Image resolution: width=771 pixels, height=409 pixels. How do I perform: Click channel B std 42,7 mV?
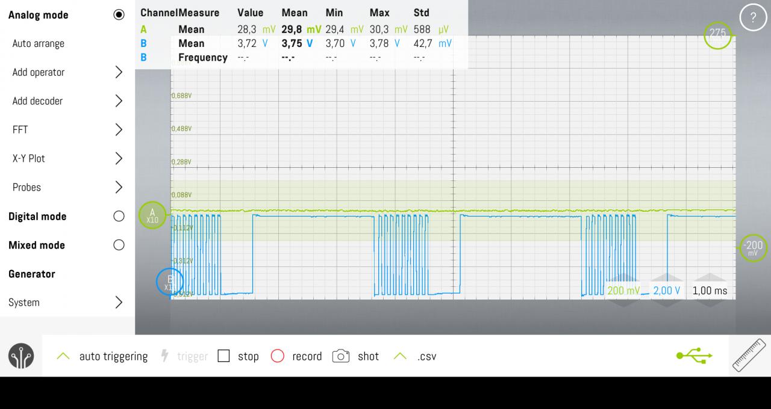[432, 43]
